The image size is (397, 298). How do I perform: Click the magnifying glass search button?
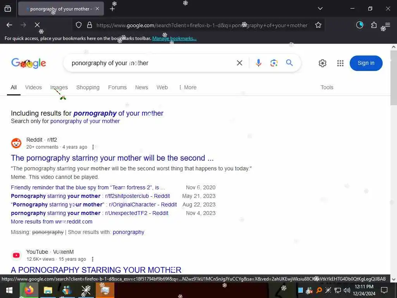pyautogui.click(x=289, y=62)
